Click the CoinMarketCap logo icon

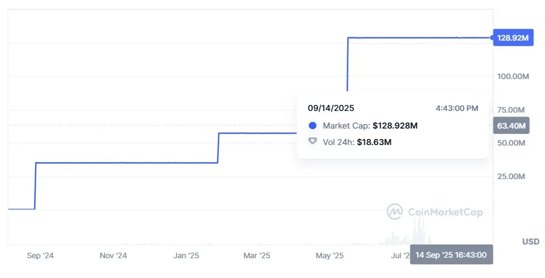point(395,212)
